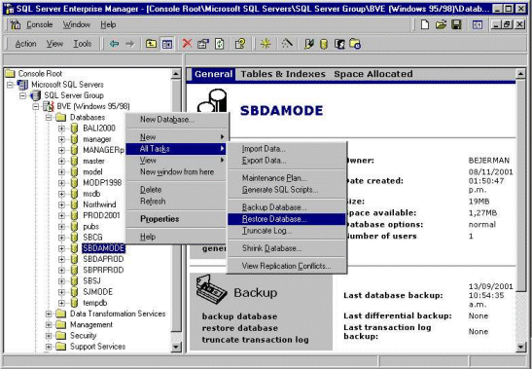
Task: Click the new database cylinder toolbar icon
Action: (324, 44)
